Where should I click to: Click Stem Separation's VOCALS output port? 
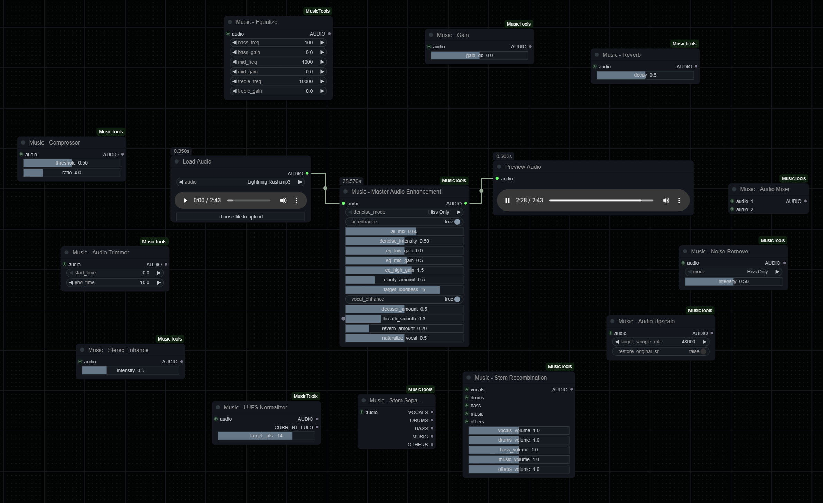coord(432,412)
